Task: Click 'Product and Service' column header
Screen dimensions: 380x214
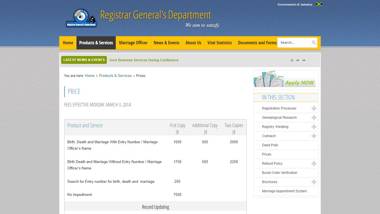Action: click(x=85, y=125)
